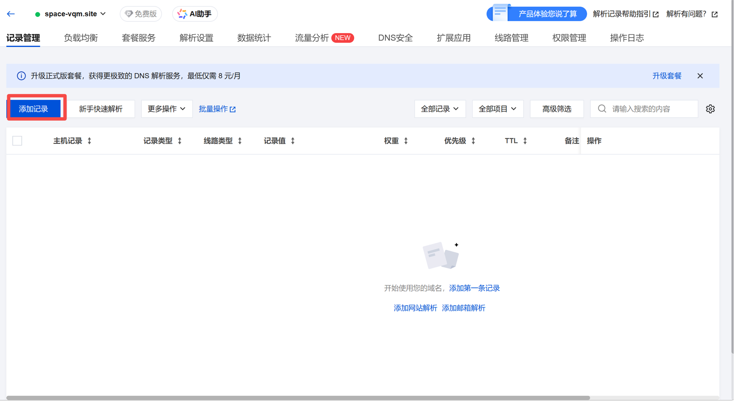
Task: Sort by 优先级 column arrows
Action: [x=473, y=141]
